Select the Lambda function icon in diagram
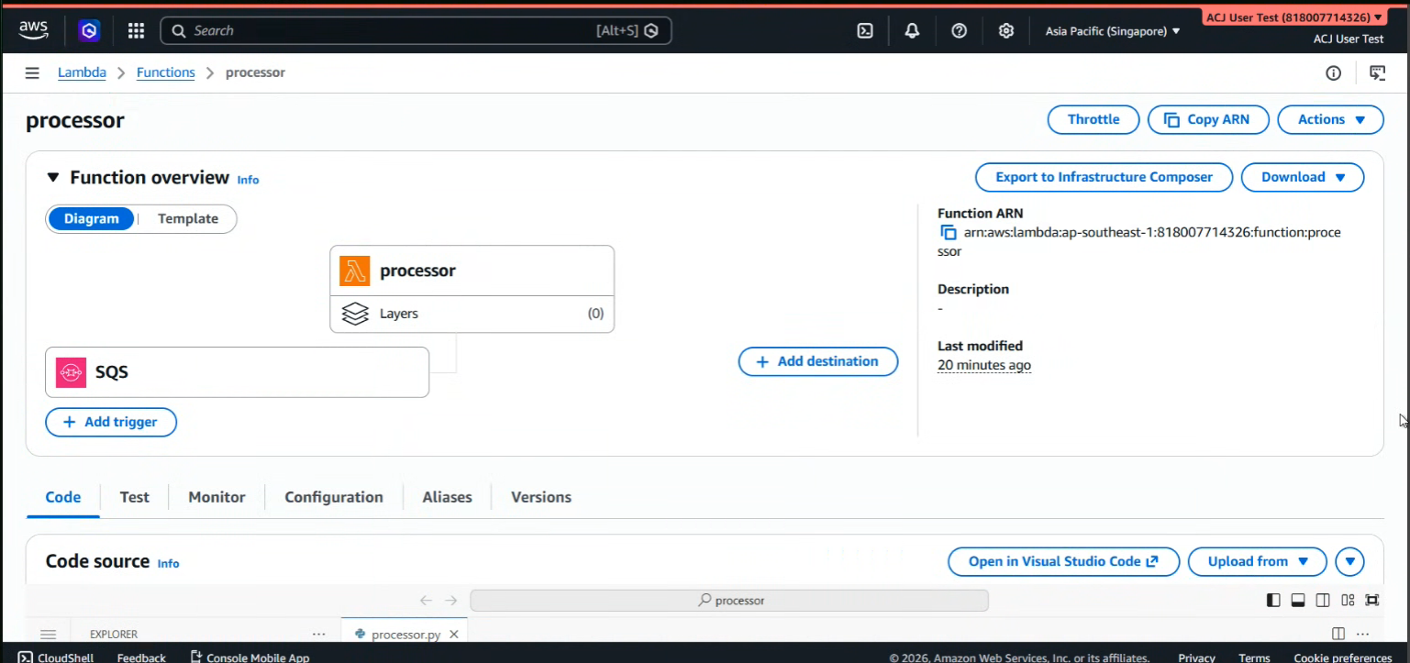The image size is (1410, 663). coord(355,271)
